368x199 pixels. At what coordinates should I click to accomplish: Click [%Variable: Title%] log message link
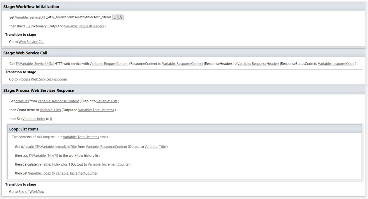[x=43, y=155]
